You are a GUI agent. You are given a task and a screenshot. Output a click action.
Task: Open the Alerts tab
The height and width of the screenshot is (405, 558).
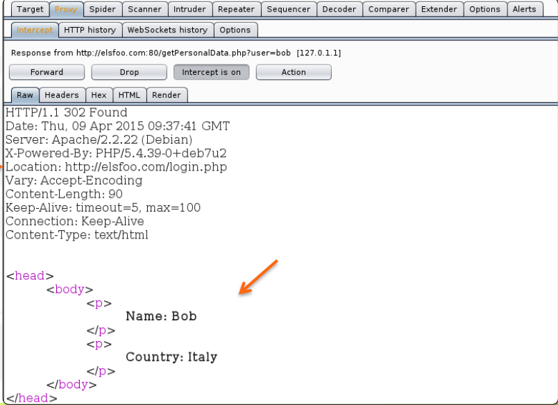[x=525, y=9]
